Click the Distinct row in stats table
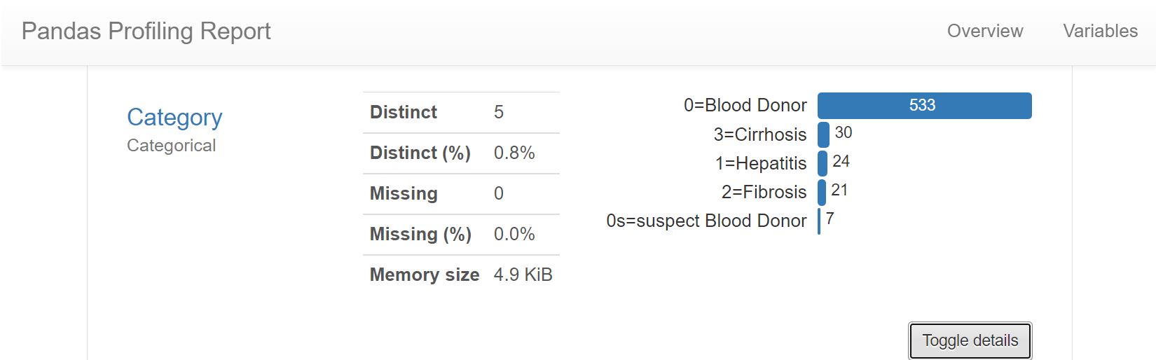The width and height of the screenshot is (1156, 360). [x=461, y=112]
